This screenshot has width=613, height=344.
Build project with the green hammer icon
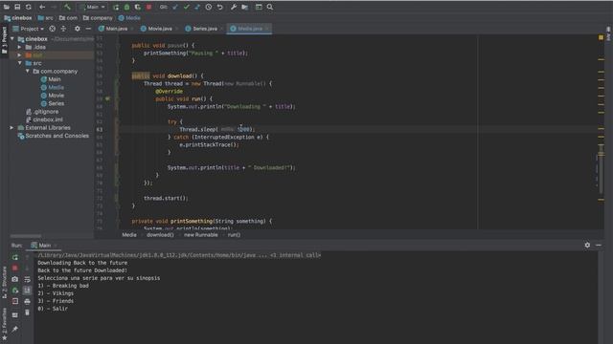[x=68, y=7]
